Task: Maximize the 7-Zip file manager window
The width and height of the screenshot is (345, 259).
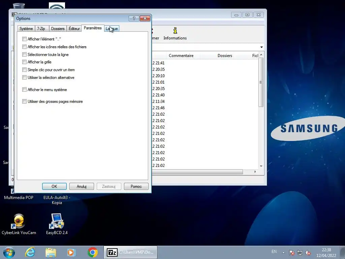Action: [247, 15]
